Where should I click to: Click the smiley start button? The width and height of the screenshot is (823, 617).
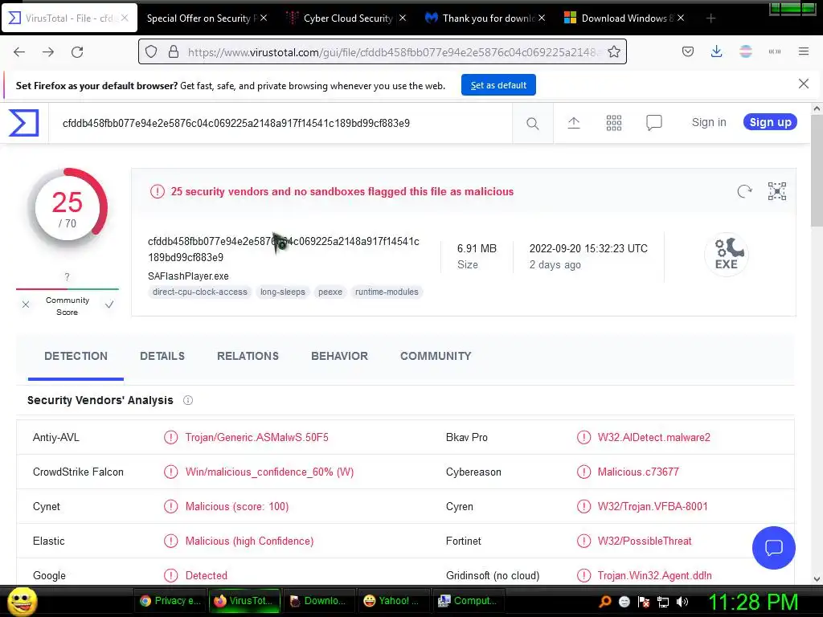point(22,601)
